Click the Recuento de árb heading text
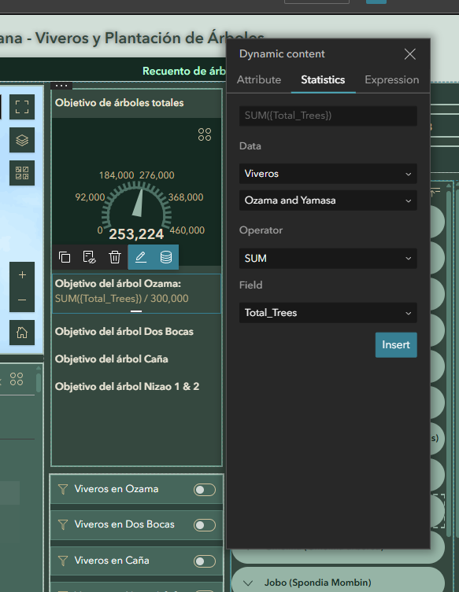The height and width of the screenshot is (592, 459). tap(183, 71)
